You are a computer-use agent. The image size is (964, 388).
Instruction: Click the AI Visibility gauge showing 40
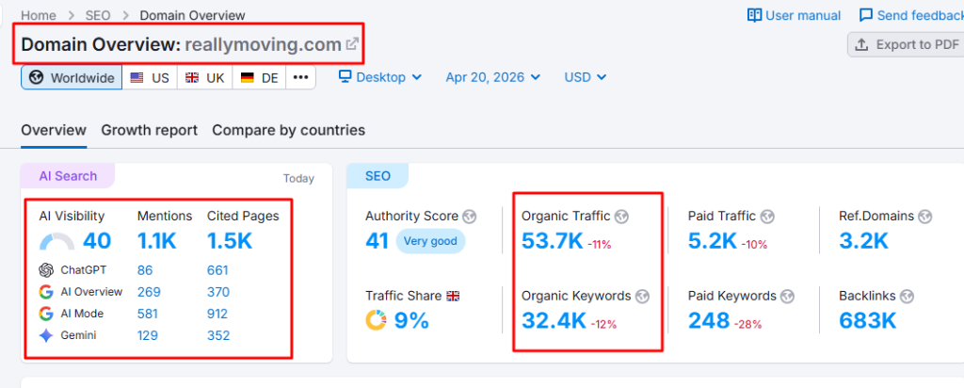(x=58, y=241)
